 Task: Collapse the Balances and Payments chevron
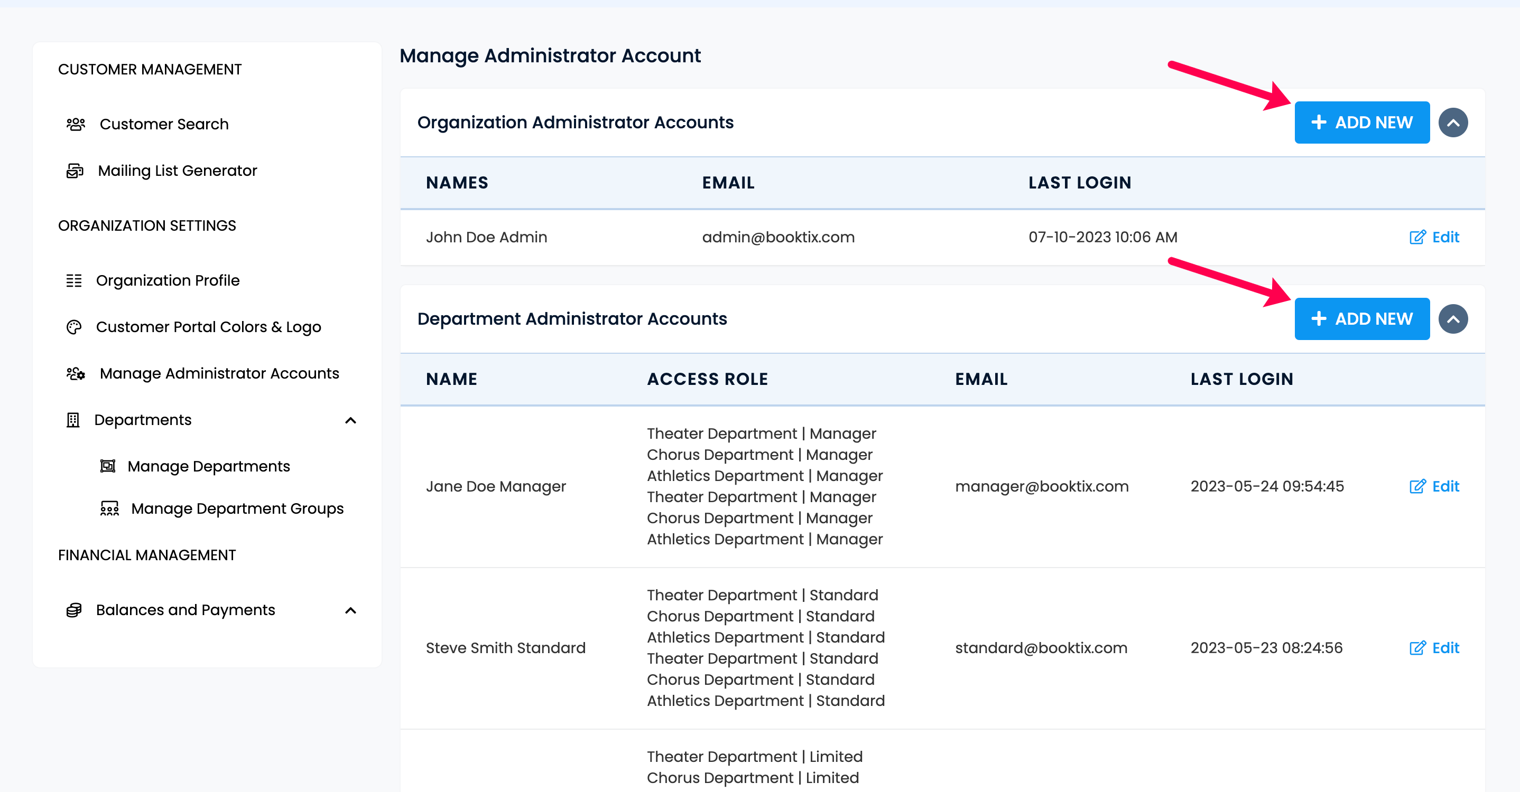click(x=350, y=610)
